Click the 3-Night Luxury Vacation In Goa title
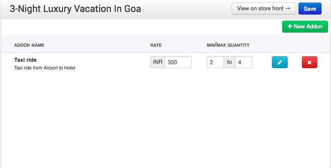Screen dimensions: 331x168 tap(75, 9)
